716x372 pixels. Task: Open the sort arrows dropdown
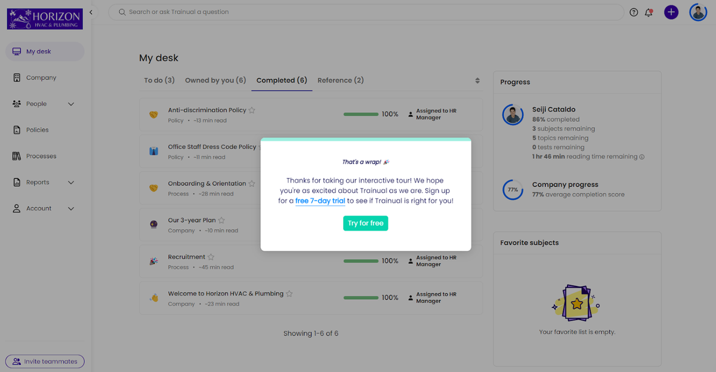tap(477, 80)
